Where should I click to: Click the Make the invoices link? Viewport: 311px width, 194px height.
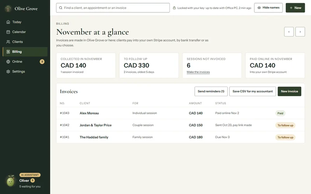coord(198,72)
